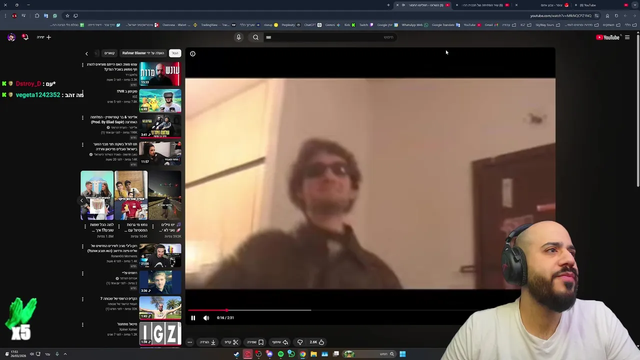Open the Short with 1.8M views

click(97, 195)
